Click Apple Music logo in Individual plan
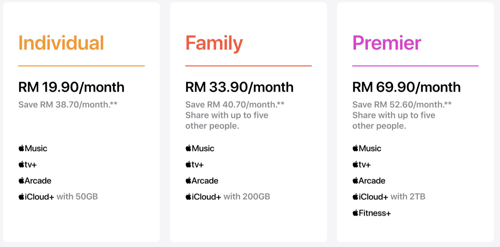 point(33,148)
